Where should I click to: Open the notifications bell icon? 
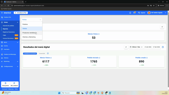coord(130,13)
